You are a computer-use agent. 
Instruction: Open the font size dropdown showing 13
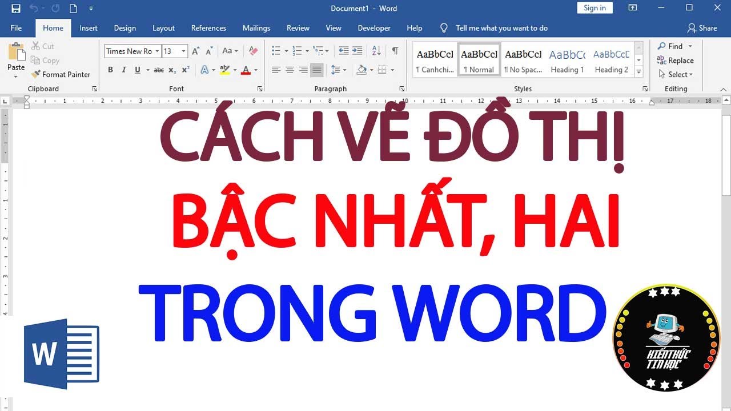click(183, 51)
